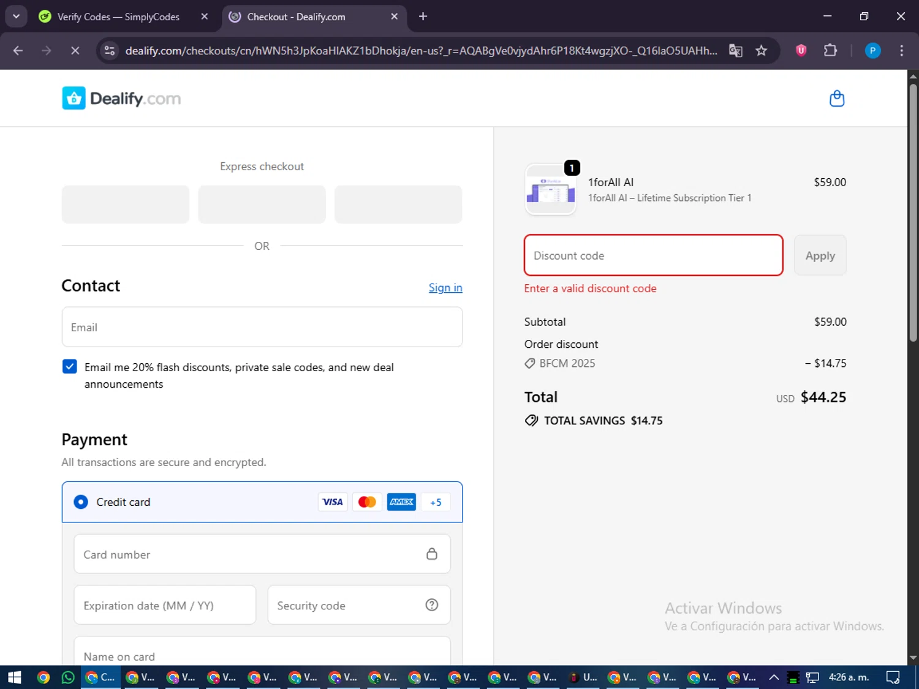This screenshot has width=919, height=689.
Task: Show the +5 additional card types
Action: point(436,502)
